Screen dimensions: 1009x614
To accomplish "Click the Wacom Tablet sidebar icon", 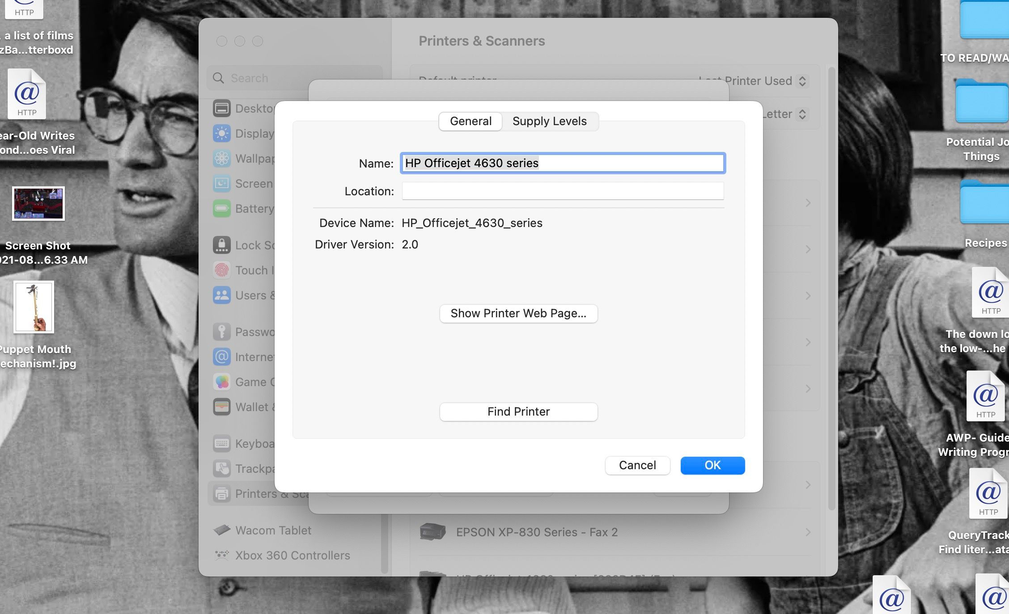I will (221, 530).
